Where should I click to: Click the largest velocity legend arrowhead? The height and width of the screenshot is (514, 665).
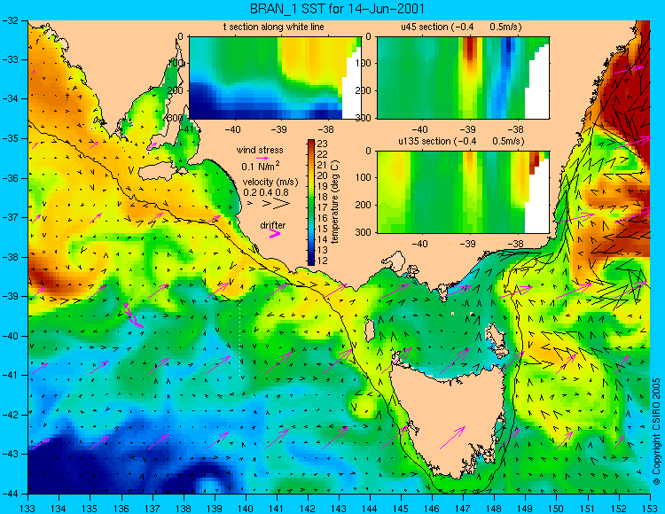tap(281, 204)
